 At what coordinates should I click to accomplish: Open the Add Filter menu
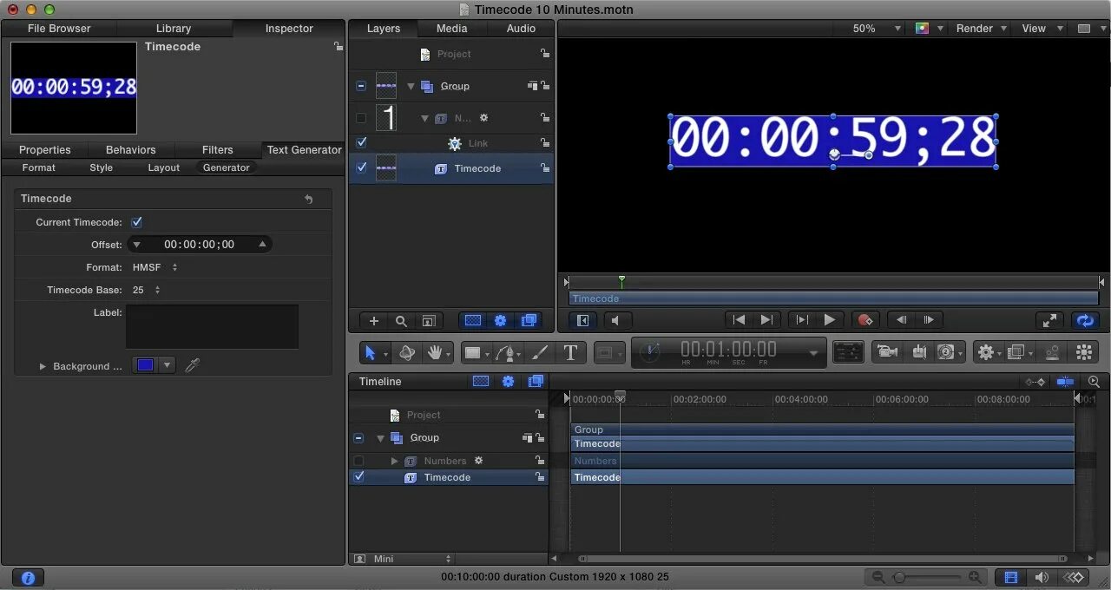(x=1015, y=352)
